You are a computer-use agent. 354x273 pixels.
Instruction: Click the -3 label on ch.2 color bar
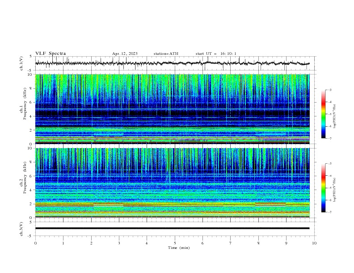point(329,164)
